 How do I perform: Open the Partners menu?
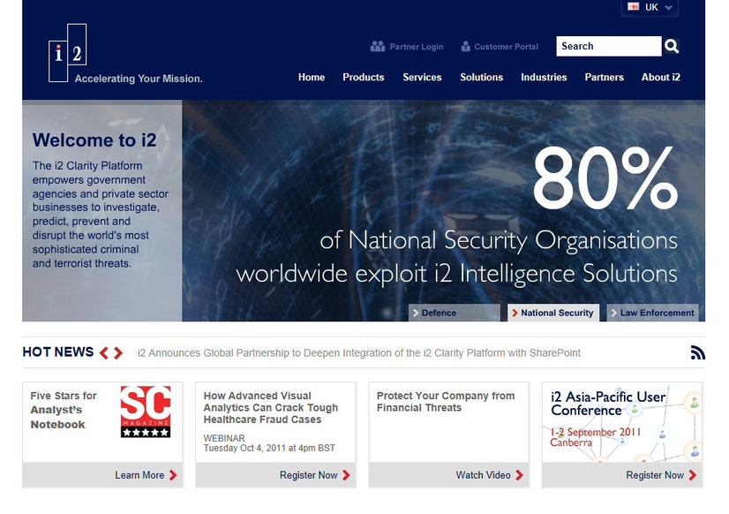pos(605,77)
